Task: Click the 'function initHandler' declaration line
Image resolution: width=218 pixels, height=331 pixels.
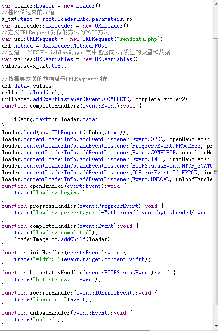Action: point(64,253)
